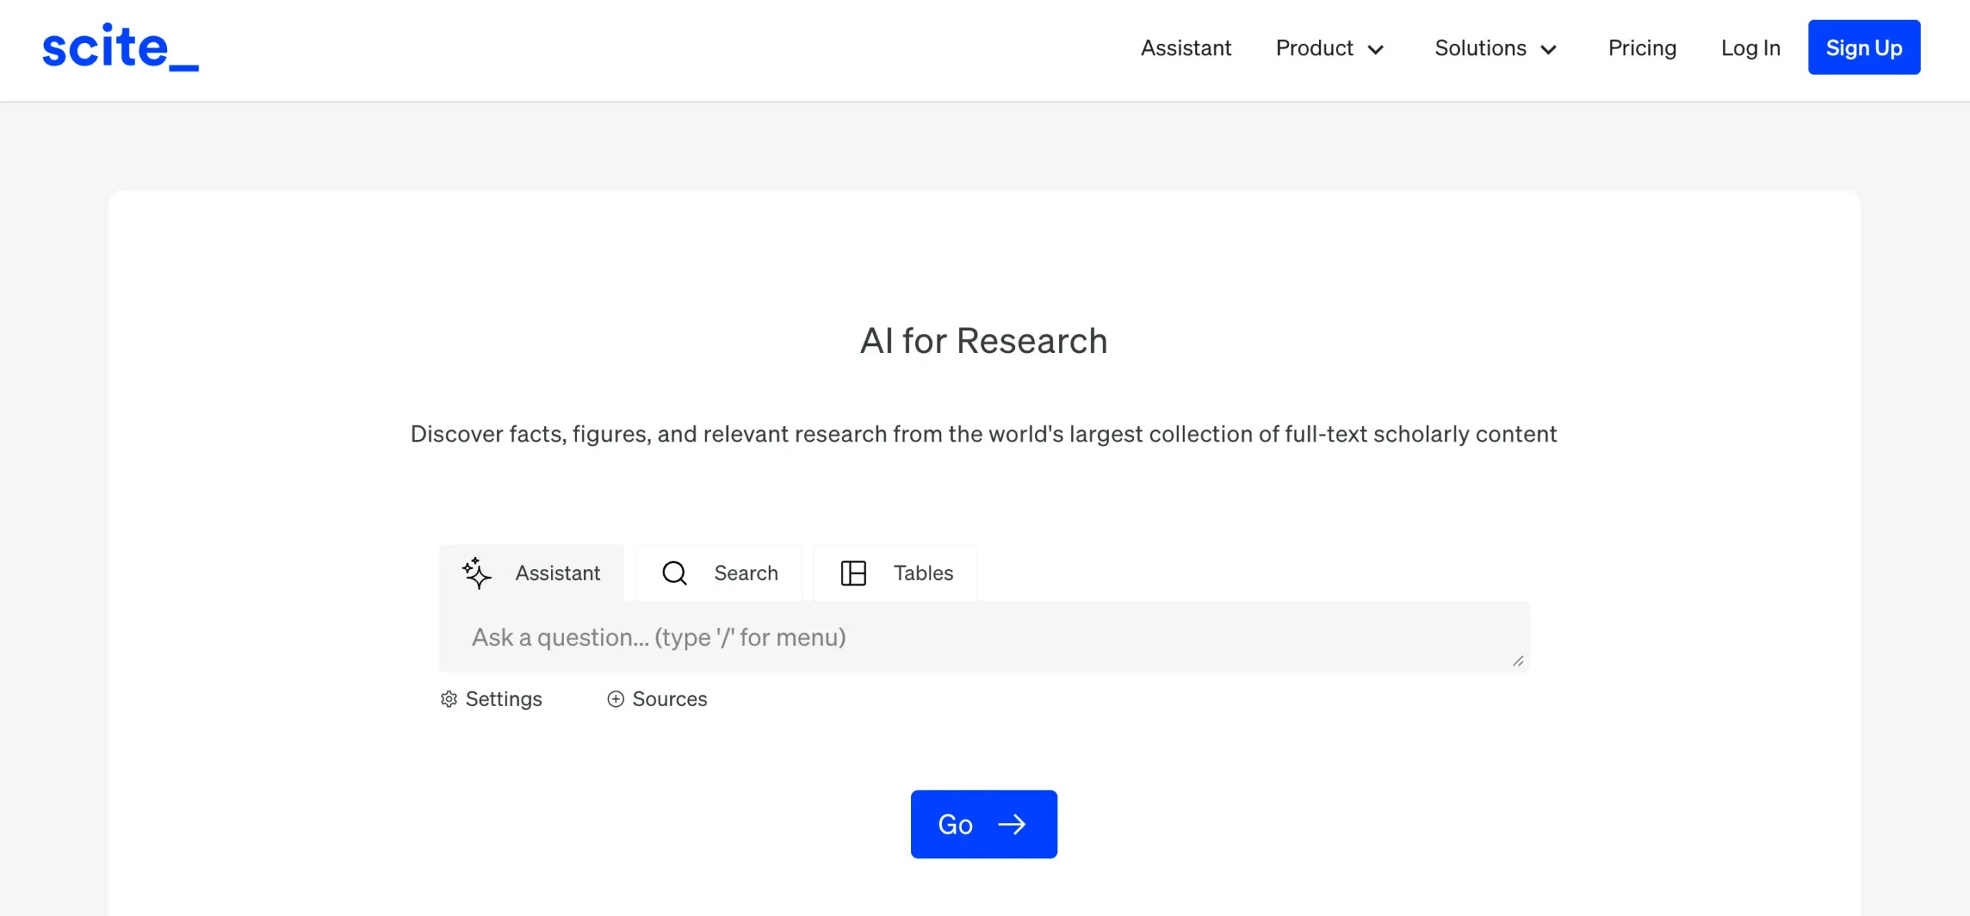This screenshot has width=1970, height=916.
Task: Click the text area resize handle
Action: (1518, 661)
